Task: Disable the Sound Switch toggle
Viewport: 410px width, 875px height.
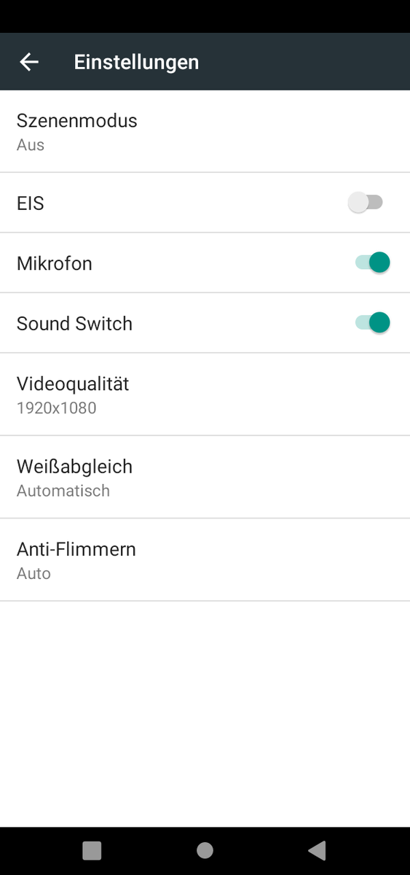Action: pyautogui.click(x=373, y=322)
